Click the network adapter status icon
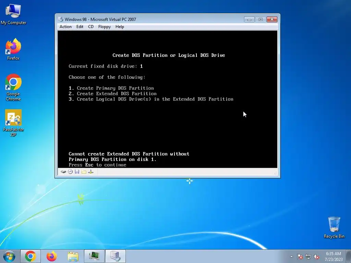This screenshot has width=351, height=263. click(x=90, y=172)
